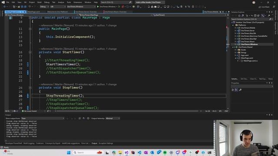The width and height of the screenshot is (278, 156).
Task: Click the Solution Explorer search magnifier icon
Action: pyautogui.click(x=270, y=19)
